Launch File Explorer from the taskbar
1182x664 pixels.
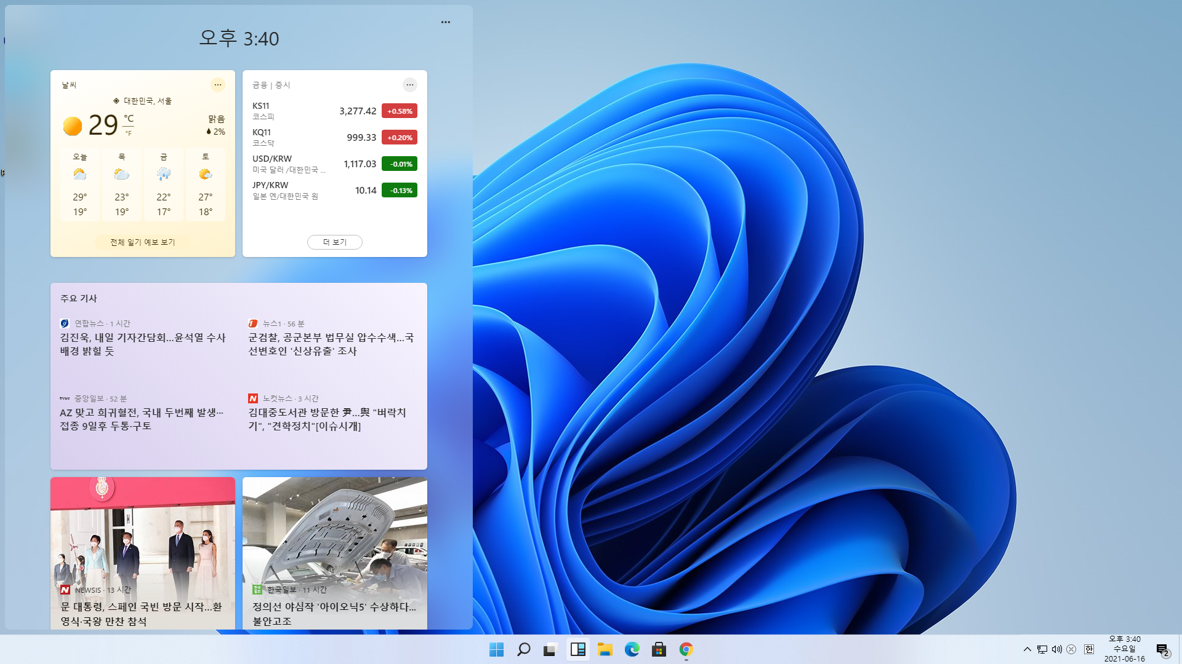tap(605, 649)
